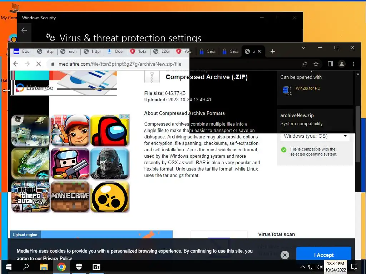Open the notification center
The height and width of the screenshot is (274, 366).
click(x=354, y=267)
